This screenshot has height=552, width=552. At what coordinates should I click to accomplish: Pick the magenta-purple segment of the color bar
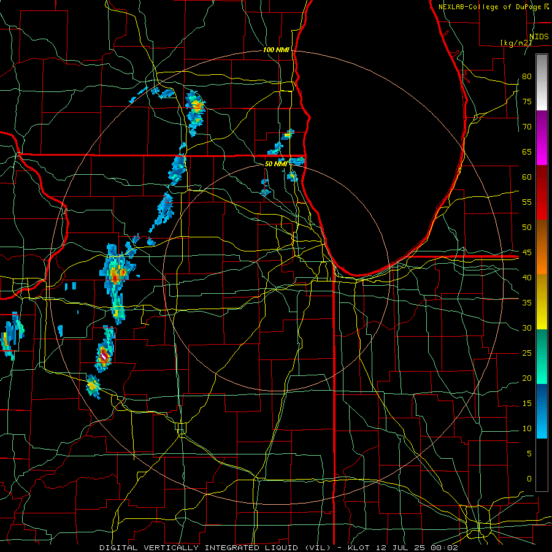(x=542, y=138)
